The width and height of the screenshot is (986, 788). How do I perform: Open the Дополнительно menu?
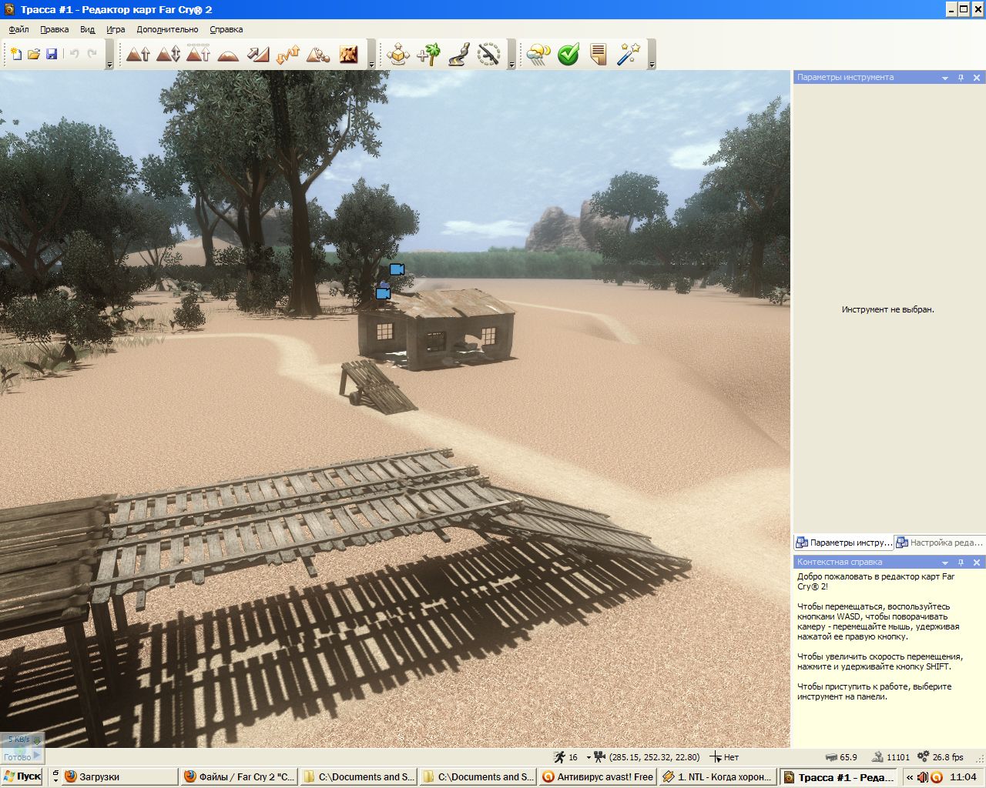[x=167, y=29]
